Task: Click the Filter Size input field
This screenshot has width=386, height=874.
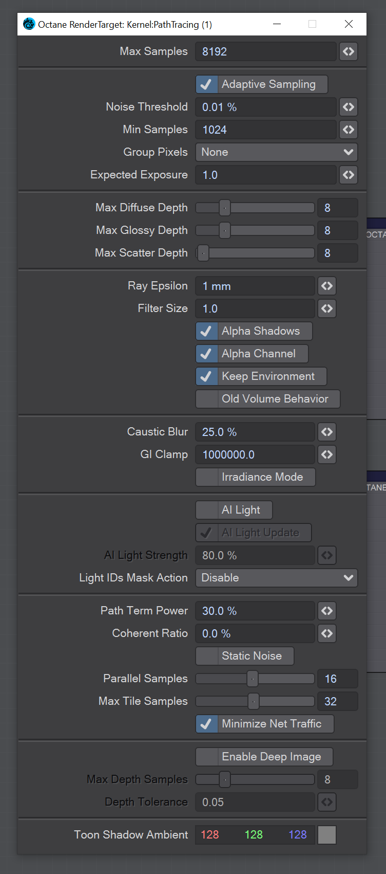Action: [255, 308]
